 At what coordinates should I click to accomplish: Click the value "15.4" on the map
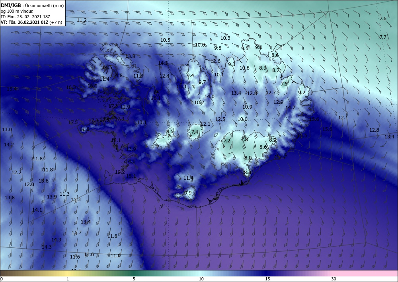point(12,89)
